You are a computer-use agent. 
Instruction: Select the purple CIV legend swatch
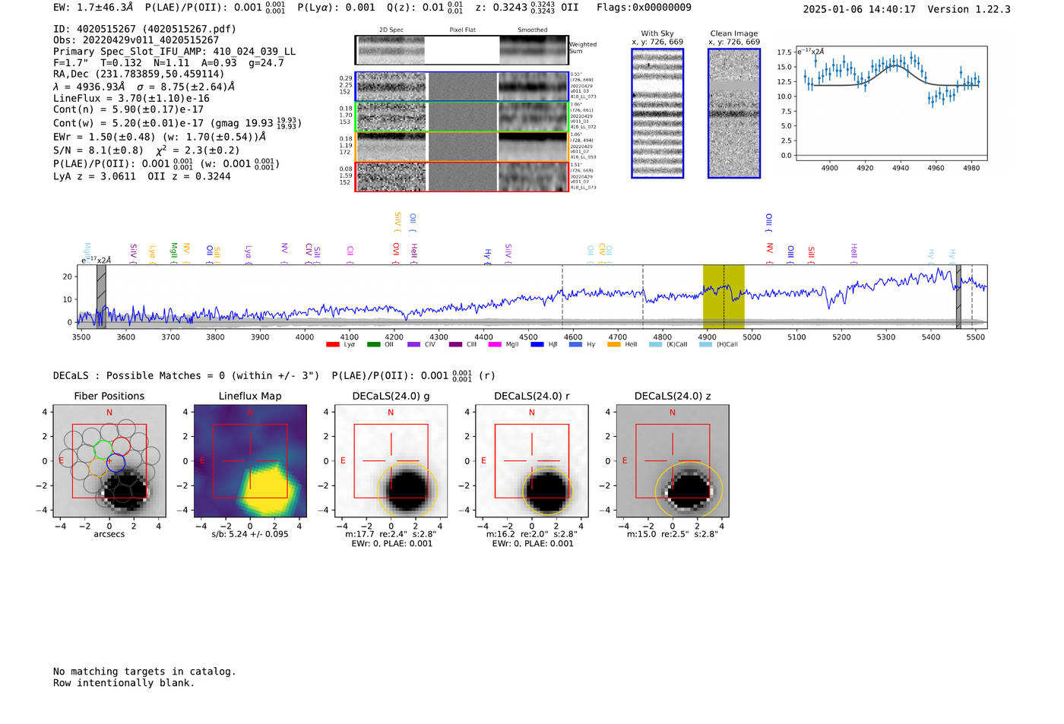(413, 345)
